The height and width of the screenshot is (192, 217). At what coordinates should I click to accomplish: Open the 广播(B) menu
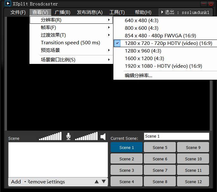pyautogui.click(x=62, y=12)
